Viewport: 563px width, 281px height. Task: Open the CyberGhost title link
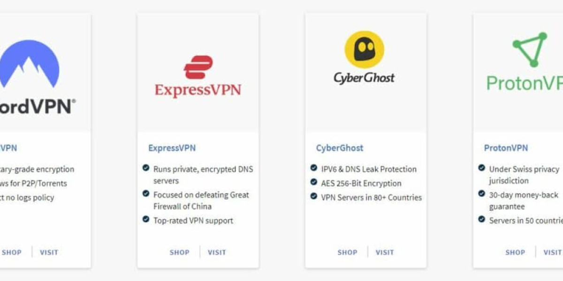(340, 148)
